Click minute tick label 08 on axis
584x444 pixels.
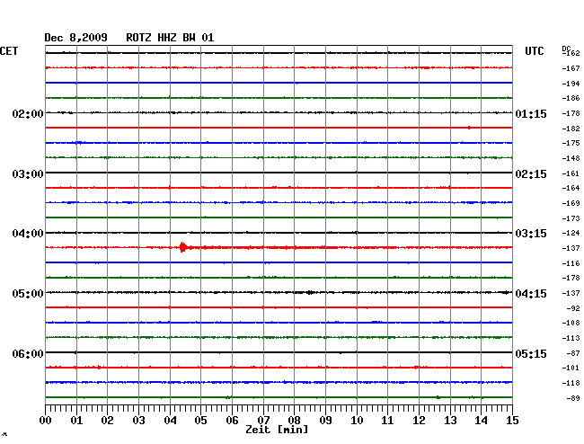point(294,421)
